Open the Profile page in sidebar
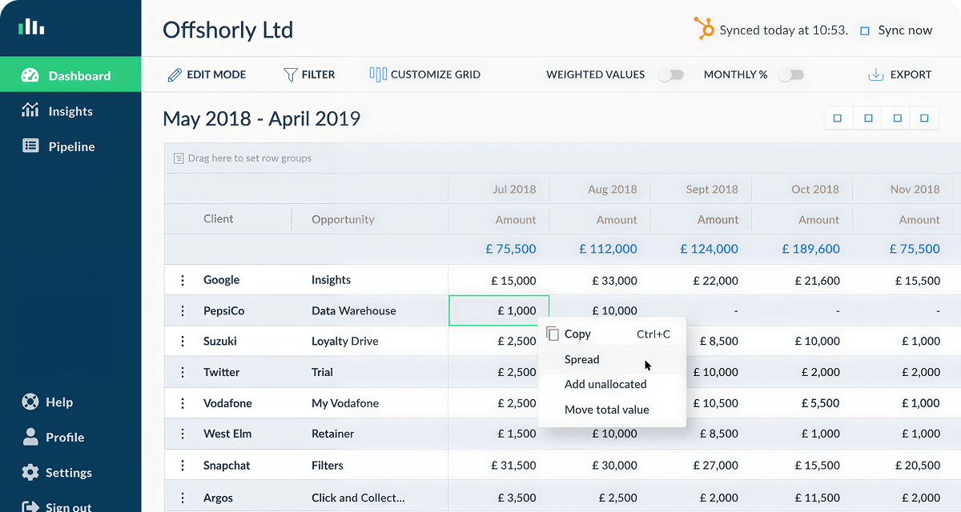 64,437
